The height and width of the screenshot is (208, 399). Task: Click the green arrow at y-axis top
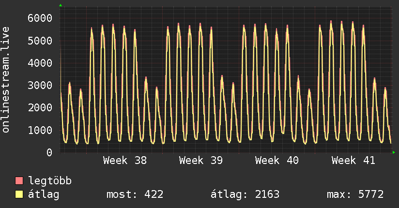tap(61, 5)
